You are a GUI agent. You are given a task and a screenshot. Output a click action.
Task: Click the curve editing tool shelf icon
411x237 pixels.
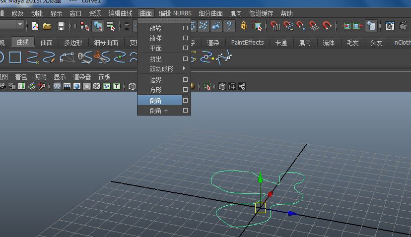point(206,57)
